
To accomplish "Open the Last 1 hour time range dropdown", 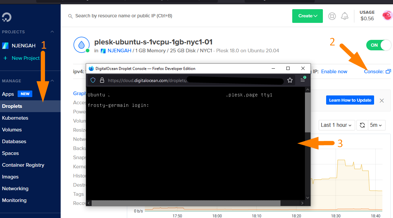I will pos(337,125).
